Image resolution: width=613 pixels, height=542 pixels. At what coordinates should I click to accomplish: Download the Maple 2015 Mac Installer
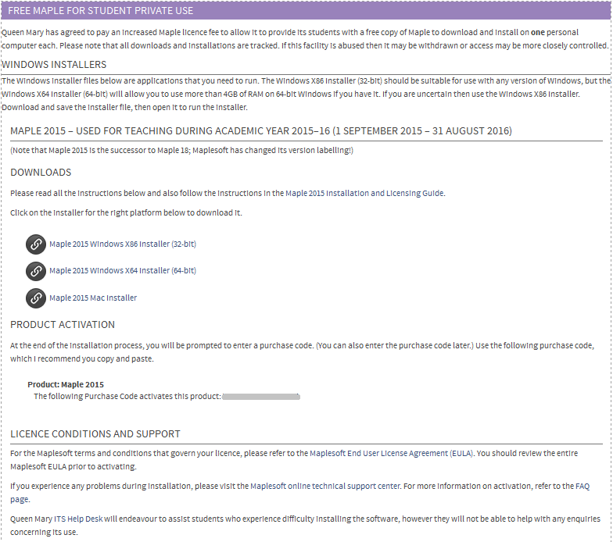coord(93,298)
